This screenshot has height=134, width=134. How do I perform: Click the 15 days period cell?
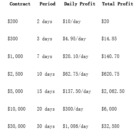46,91
